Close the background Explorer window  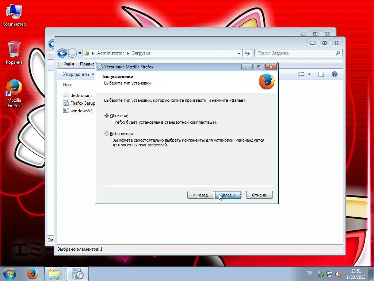click(x=327, y=34)
